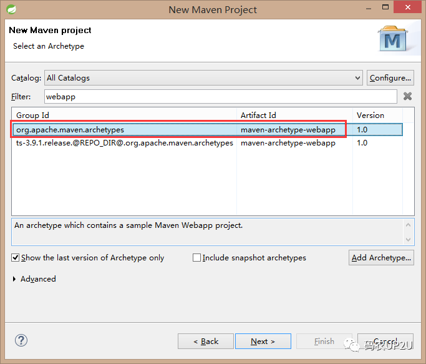This screenshot has height=364, width=426.
Task: Click version 1.0 in the ts-3.9.1.release row
Action: pos(362,143)
